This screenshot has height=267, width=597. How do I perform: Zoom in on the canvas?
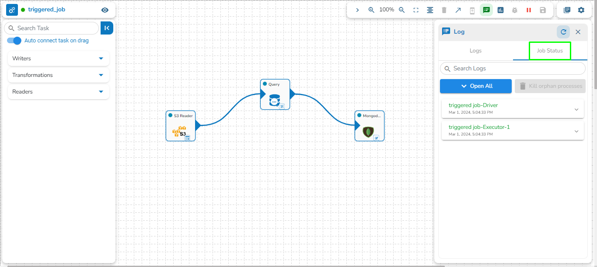371,10
